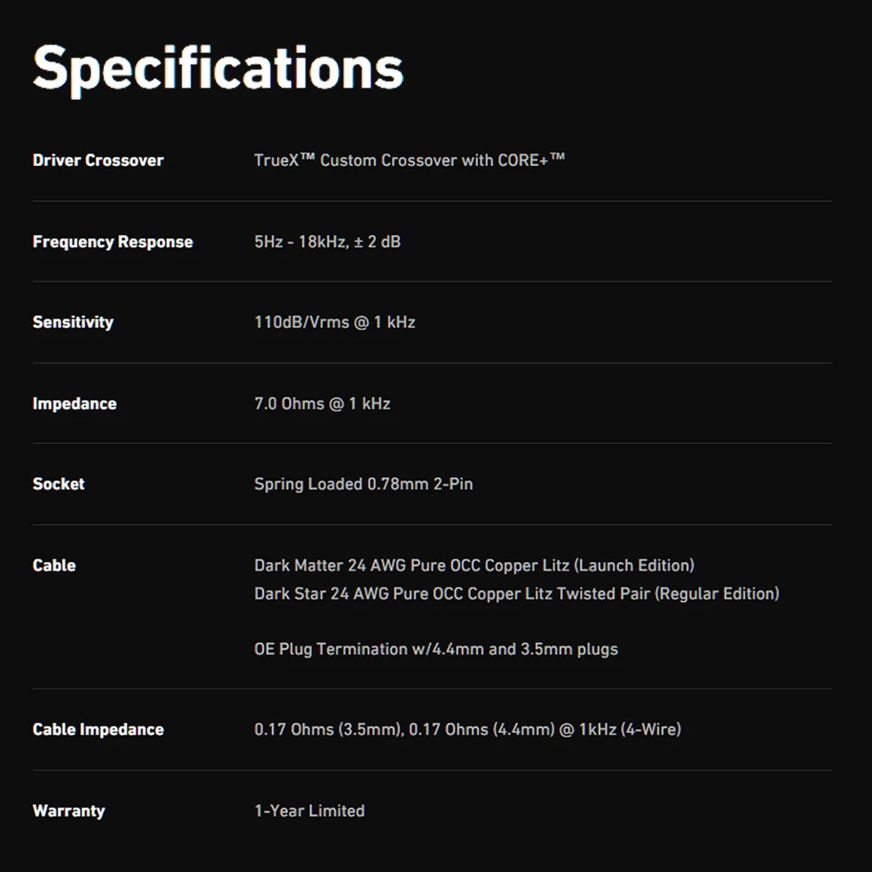Click the 5Hz - 18kHz value
The image size is (872, 872).
pos(327,242)
